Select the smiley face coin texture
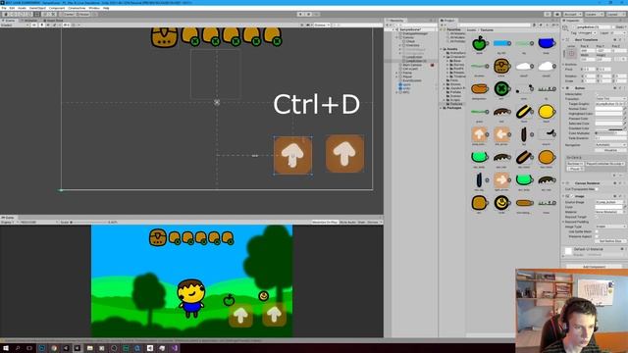This screenshot has width=628, height=353. pos(501,203)
